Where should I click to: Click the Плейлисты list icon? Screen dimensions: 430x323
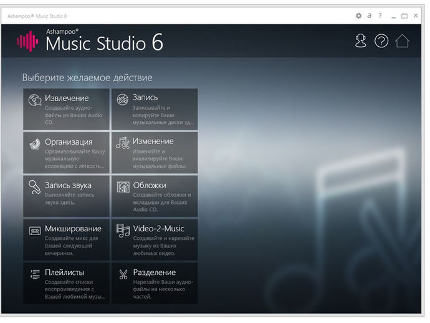coord(35,274)
